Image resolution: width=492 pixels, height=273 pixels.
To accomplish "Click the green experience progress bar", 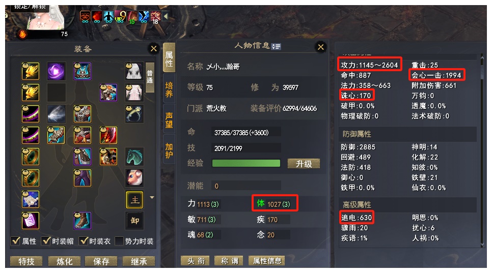I will 247,163.
